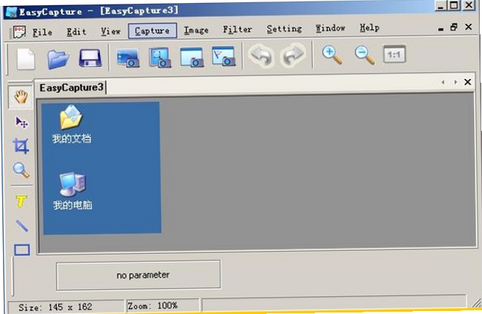Image resolution: width=482 pixels, height=314 pixels.
Task: Open the Setting menu
Action: click(x=284, y=29)
